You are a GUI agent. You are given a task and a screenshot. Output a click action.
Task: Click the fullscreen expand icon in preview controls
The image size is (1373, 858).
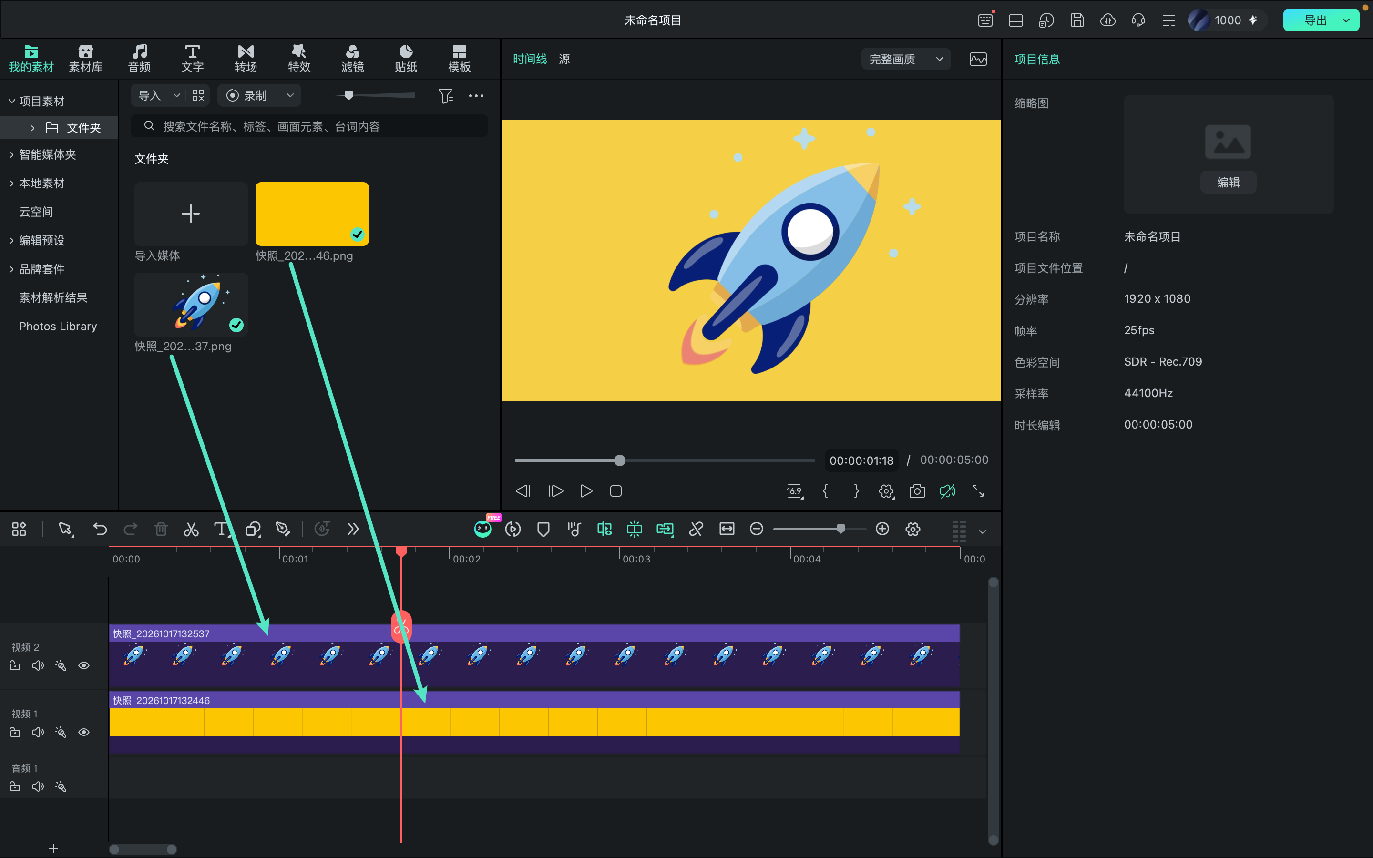click(978, 491)
